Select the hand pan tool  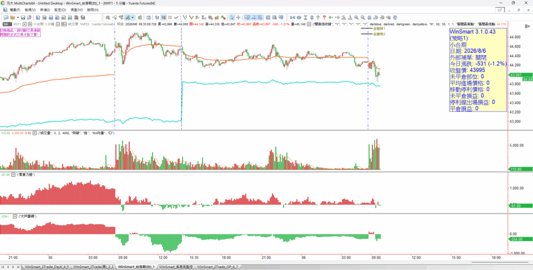[395, 17]
